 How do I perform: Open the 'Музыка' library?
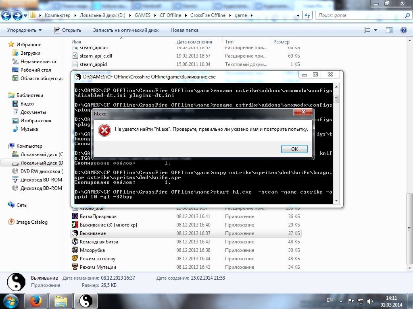(29, 129)
